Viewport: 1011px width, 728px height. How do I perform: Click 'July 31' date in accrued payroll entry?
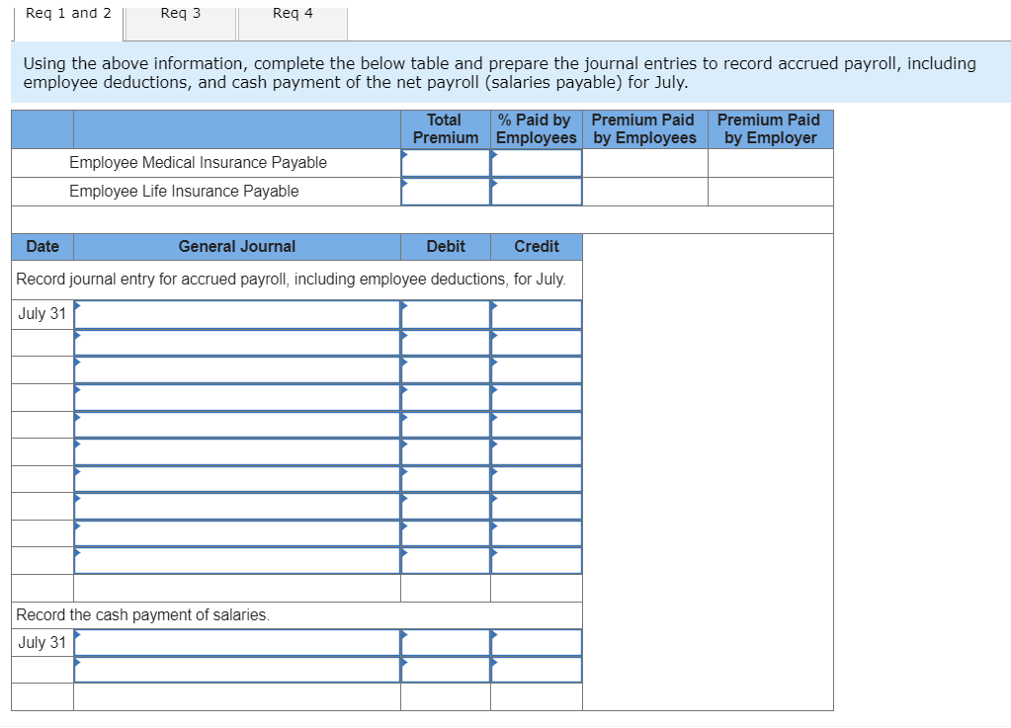pos(42,314)
